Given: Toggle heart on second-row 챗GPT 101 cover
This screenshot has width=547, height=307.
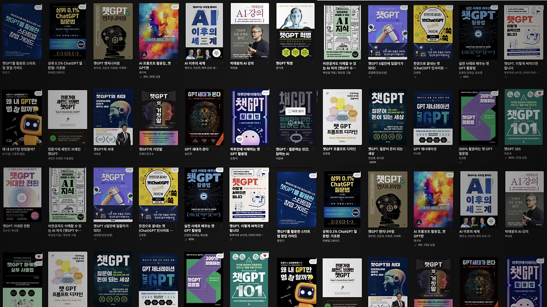Looking at the screenshot, I should click(539, 93).
